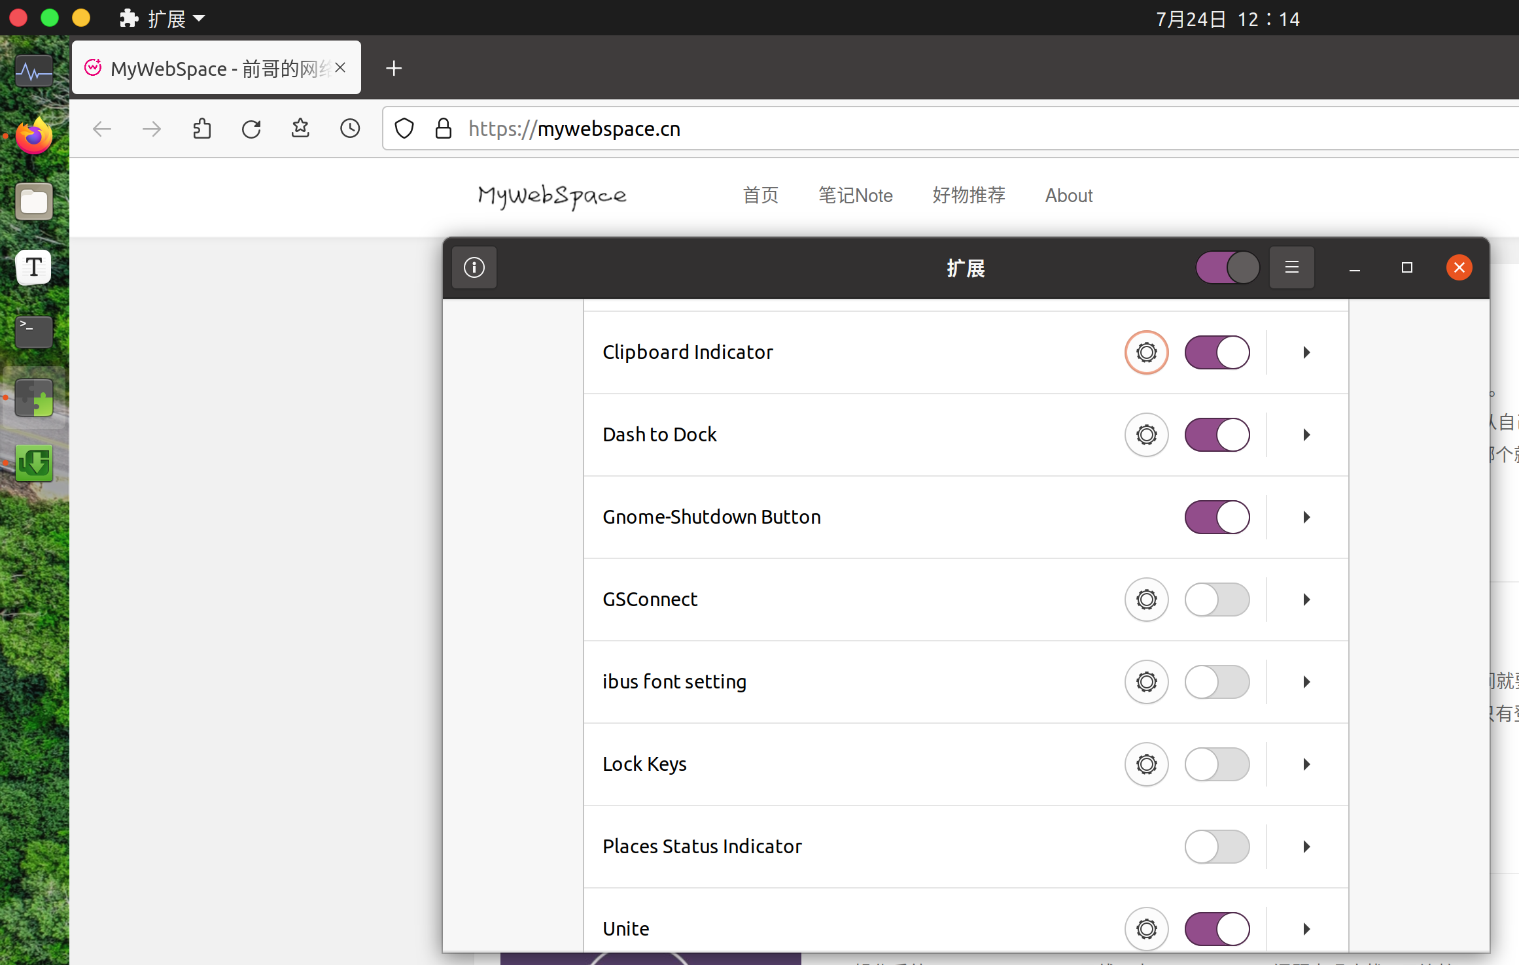The height and width of the screenshot is (965, 1519).
Task: Open Unite extension settings gear
Action: coord(1146,929)
